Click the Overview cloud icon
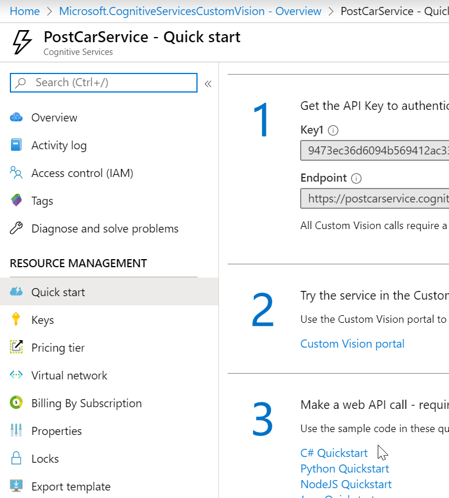Screen dimensions: 449x498 coord(16,117)
